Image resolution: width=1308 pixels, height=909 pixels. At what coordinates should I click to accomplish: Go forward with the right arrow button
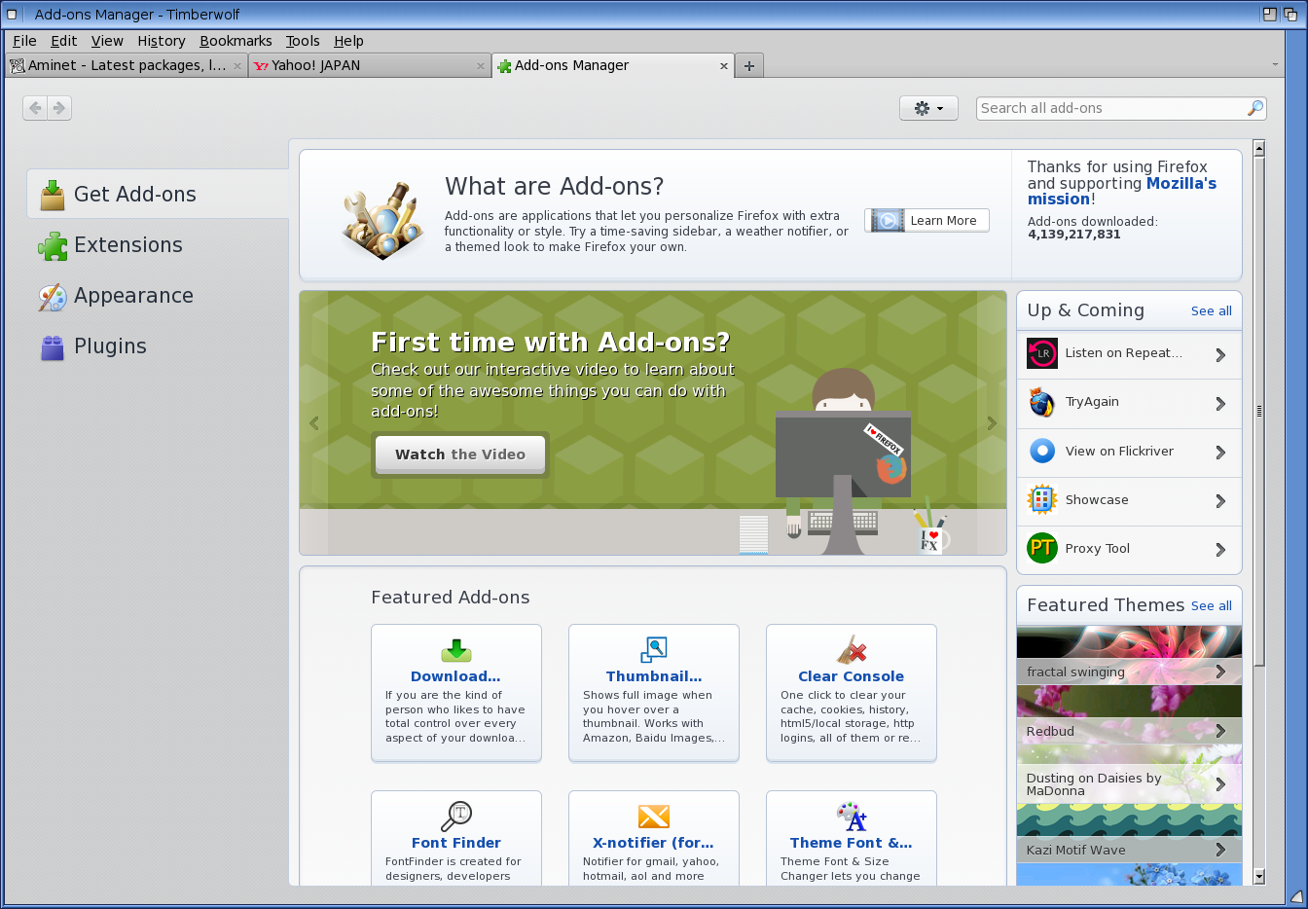point(59,108)
